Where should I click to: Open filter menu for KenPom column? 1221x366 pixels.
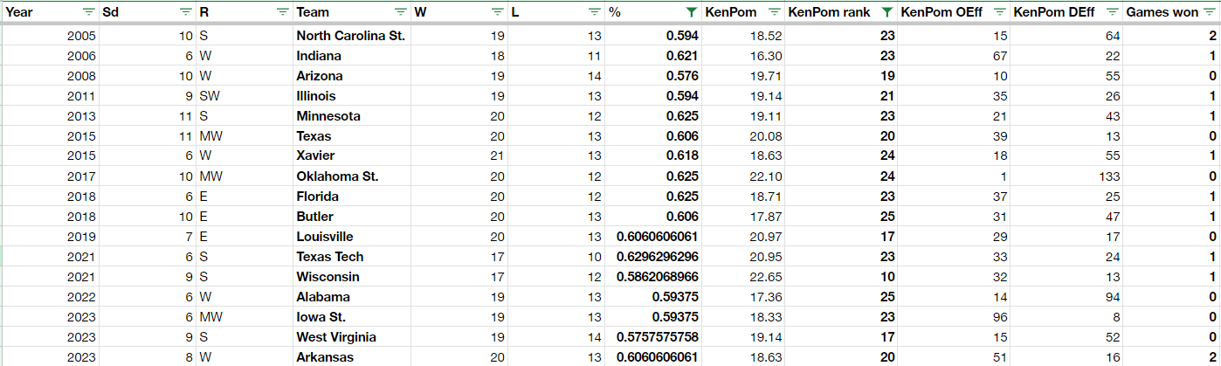tap(774, 12)
